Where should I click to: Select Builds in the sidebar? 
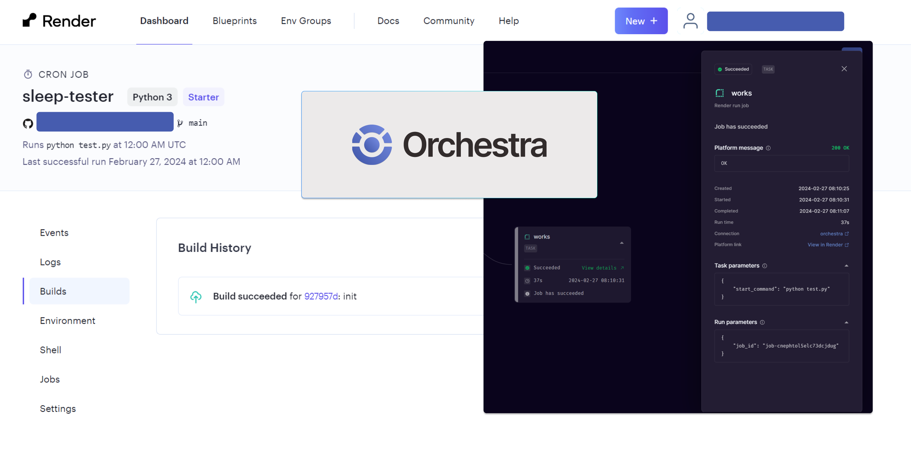(79, 291)
